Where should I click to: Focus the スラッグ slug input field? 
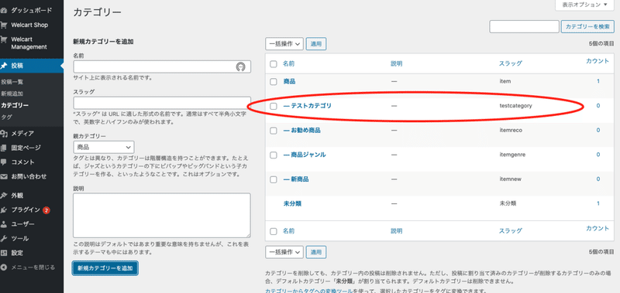(x=162, y=103)
